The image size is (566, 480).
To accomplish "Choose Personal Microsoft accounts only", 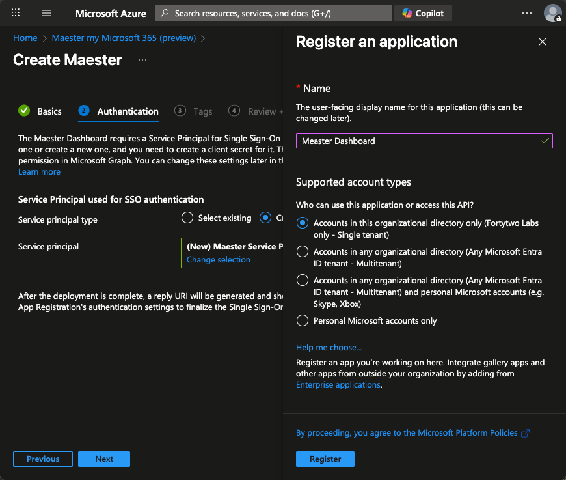I will click(302, 320).
